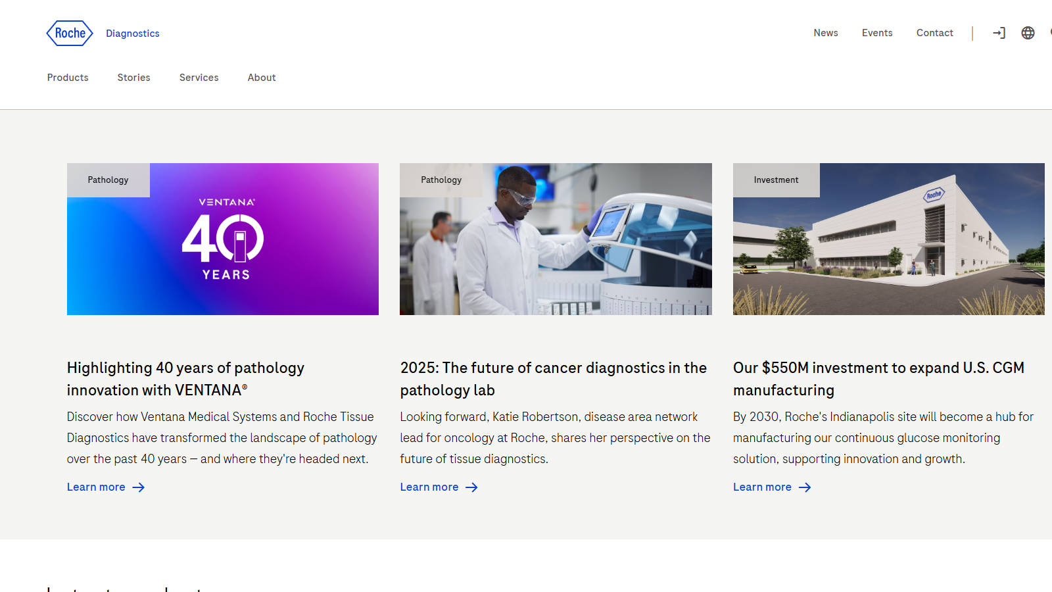The height and width of the screenshot is (592, 1052).
Task: Open the lab scientist pathology image
Action: (556, 239)
